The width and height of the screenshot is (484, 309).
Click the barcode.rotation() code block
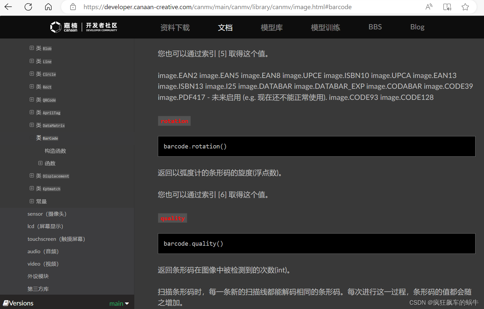[316, 146]
